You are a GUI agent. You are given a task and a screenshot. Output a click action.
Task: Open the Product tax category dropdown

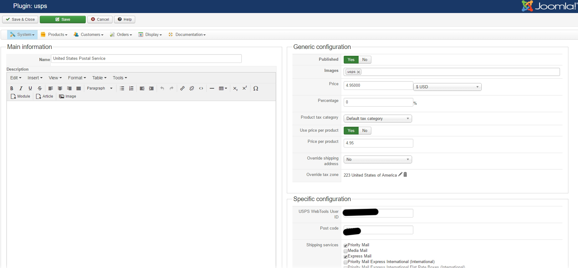click(378, 119)
